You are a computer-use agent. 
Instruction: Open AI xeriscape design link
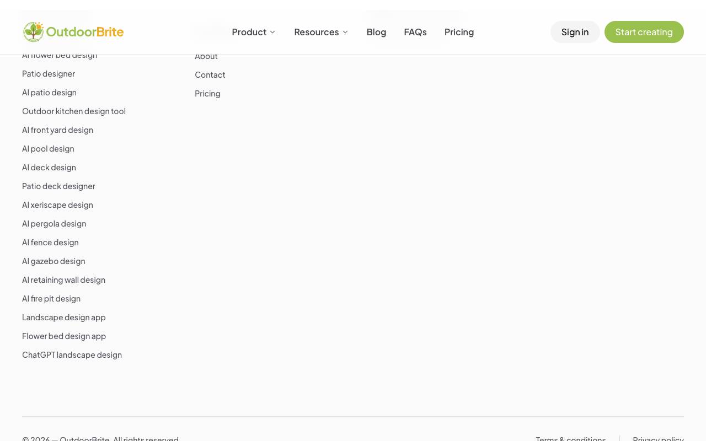tap(57, 205)
